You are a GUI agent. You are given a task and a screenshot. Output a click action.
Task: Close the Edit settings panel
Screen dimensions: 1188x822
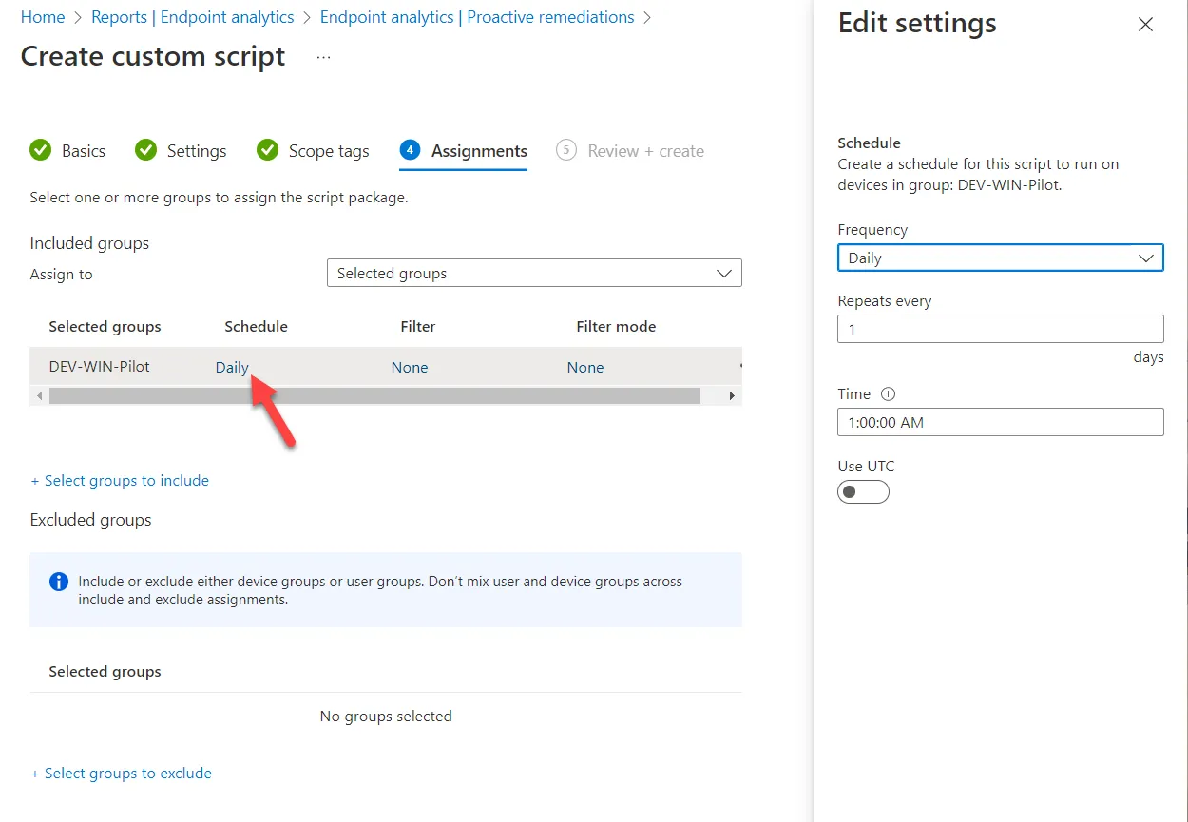pos(1145,25)
